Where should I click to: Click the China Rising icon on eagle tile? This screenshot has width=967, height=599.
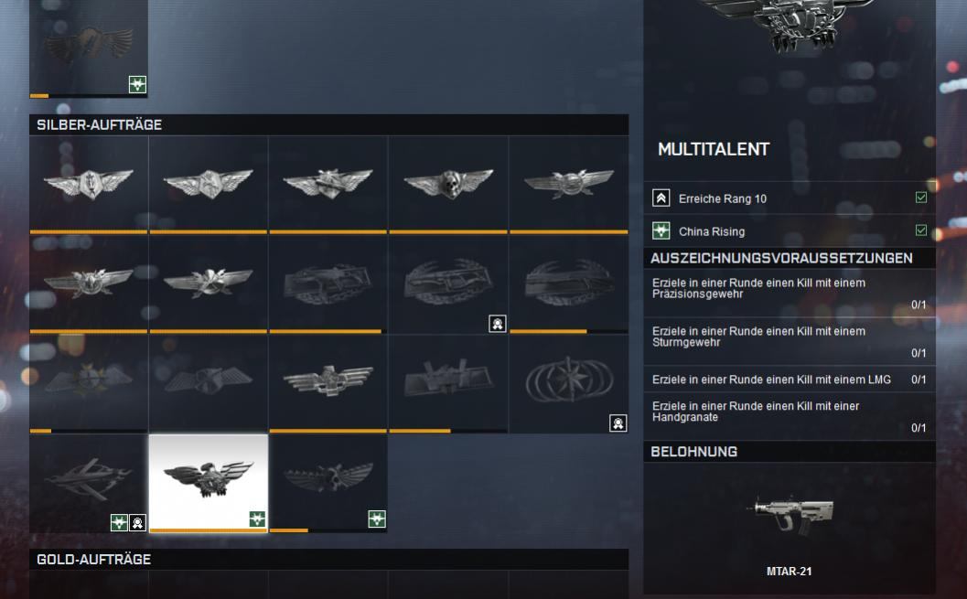point(257,519)
